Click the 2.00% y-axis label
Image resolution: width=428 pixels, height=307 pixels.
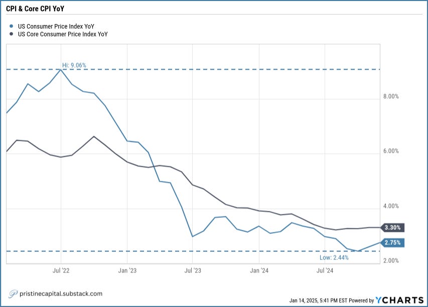[391, 260]
